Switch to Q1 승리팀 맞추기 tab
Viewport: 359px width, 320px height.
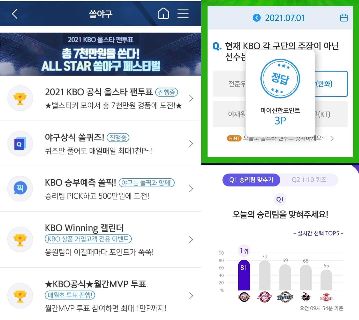pyautogui.click(x=251, y=180)
